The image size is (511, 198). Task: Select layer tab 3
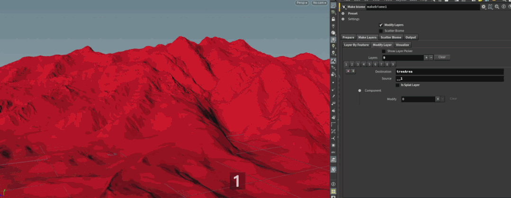point(358,64)
